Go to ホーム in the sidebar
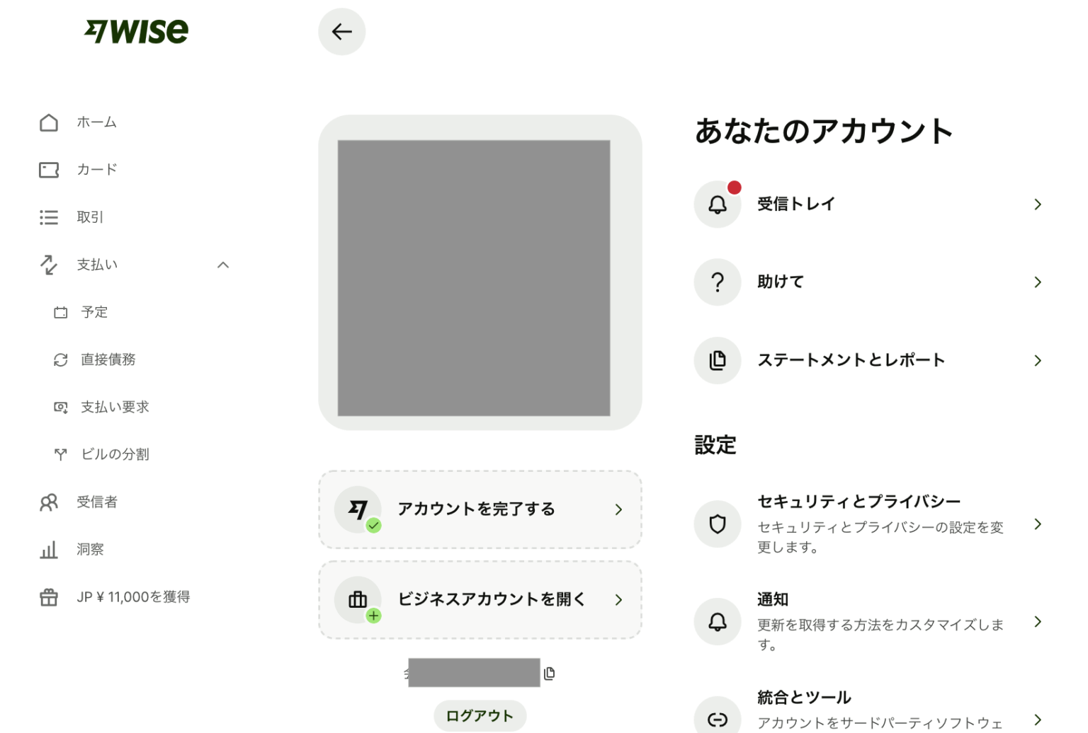The height and width of the screenshot is (733, 1088). pos(96,122)
